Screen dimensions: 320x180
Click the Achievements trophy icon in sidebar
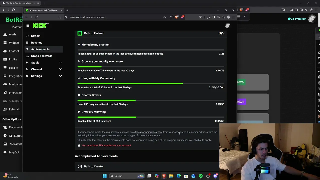(27, 49)
